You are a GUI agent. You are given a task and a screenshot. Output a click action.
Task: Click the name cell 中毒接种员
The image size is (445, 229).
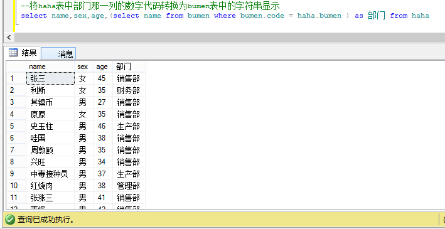pyautogui.click(x=50, y=174)
